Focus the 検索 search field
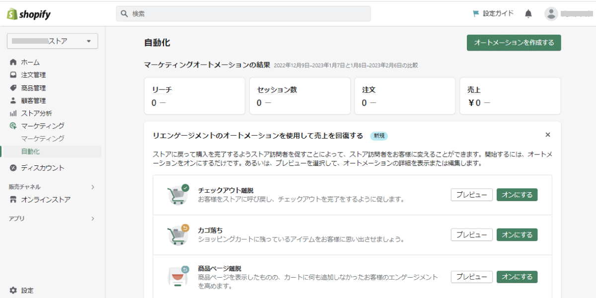The width and height of the screenshot is (596, 298). pyautogui.click(x=243, y=14)
